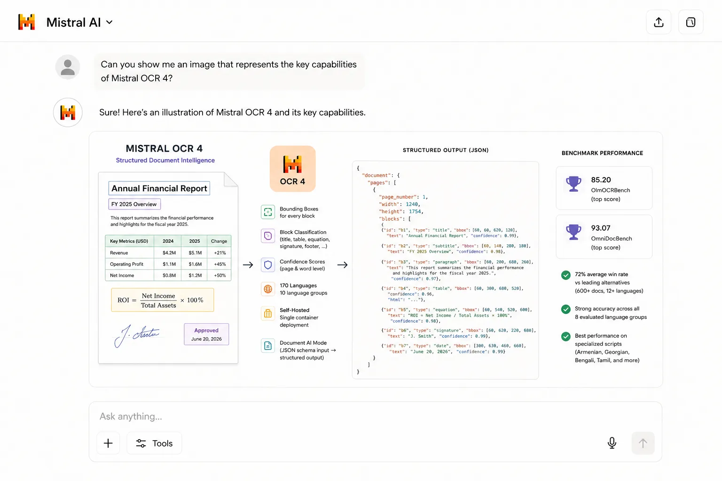Click the OmniDocBench label
The image size is (722, 481).
click(612, 239)
